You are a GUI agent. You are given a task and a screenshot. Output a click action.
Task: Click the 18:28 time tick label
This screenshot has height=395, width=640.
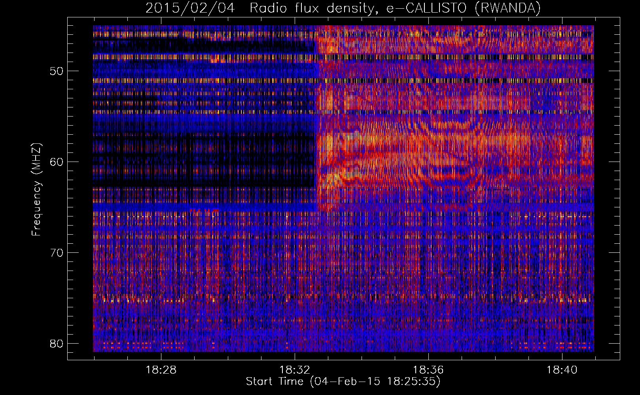[x=161, y=370]
